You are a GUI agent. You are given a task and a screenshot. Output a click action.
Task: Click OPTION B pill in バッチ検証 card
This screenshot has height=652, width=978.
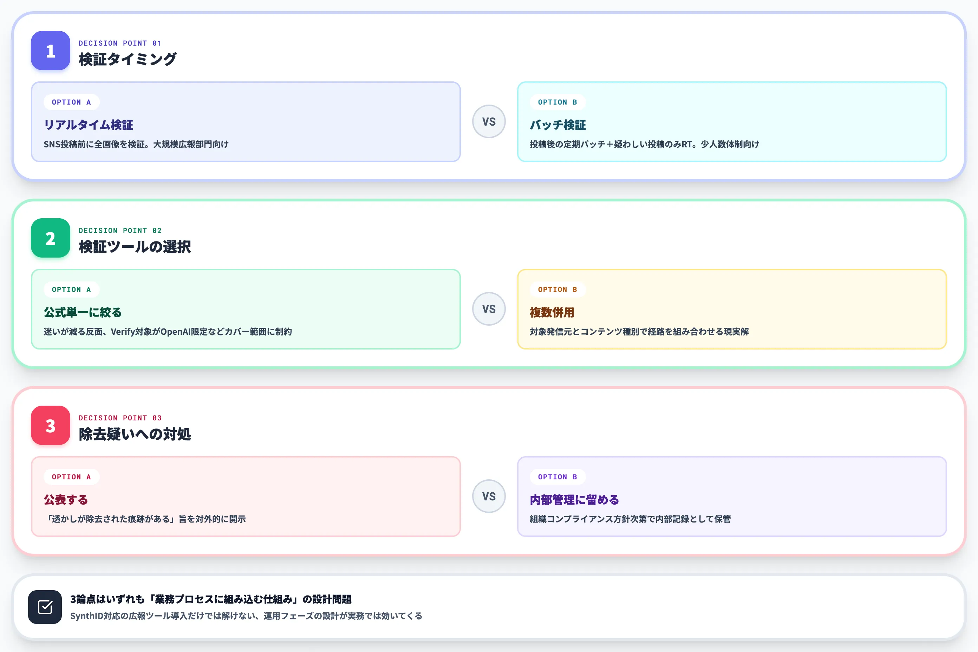[558, 102]
